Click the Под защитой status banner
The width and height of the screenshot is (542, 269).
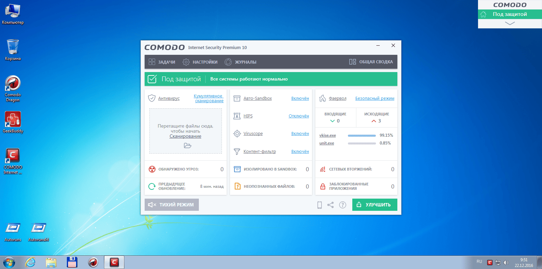271,79
